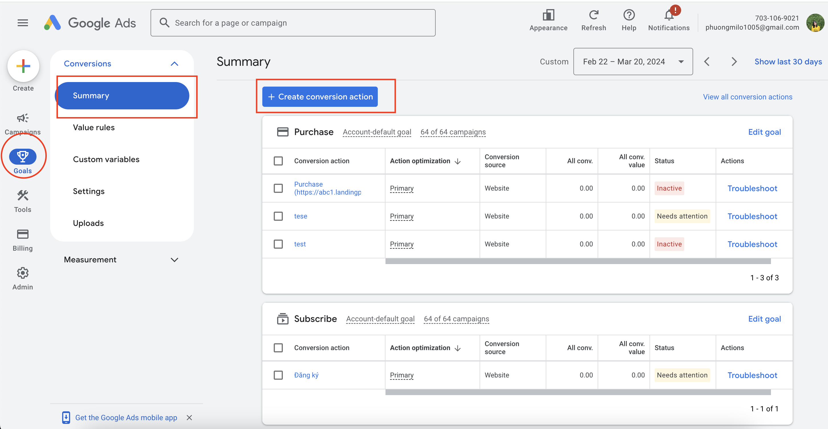The image size is (828, 429).
Task: Open the Tools sidebar icon
Action: [x=23, y=195]
